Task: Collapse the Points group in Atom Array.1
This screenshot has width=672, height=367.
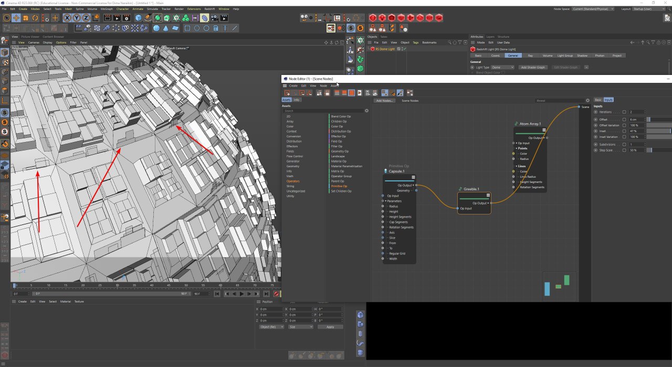Action: tap(516, 148)
